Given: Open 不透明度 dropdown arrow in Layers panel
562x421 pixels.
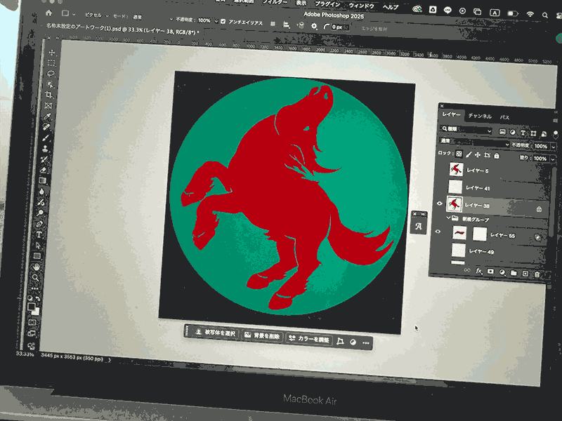Looking at the screenshot, I should (x=554, y=147).
